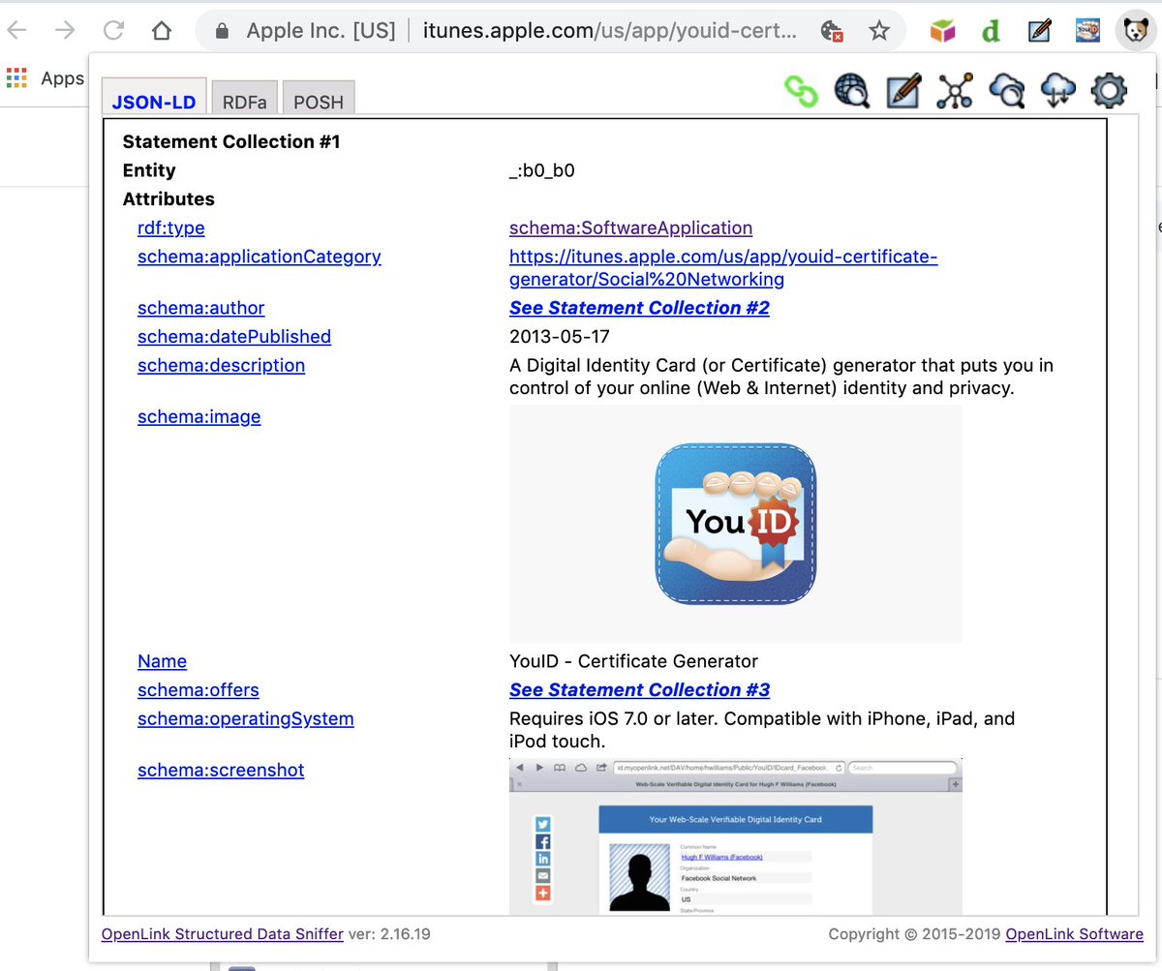Open the schema:description link

(x=221, y=366)
